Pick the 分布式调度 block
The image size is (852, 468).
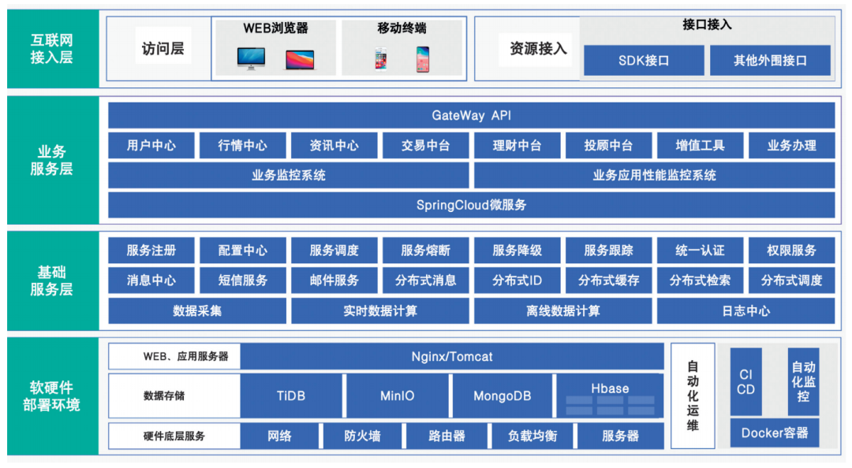792,280
